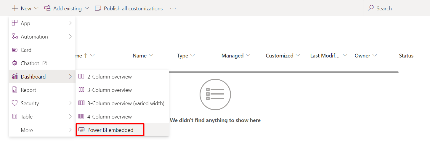Click the Add existing icon

47,8
